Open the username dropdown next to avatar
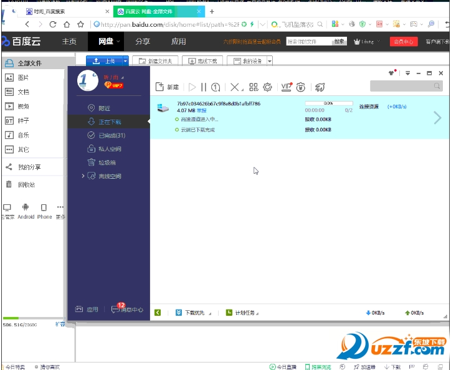This screenshot has width=451, height=370. click(x=123, y=78)
